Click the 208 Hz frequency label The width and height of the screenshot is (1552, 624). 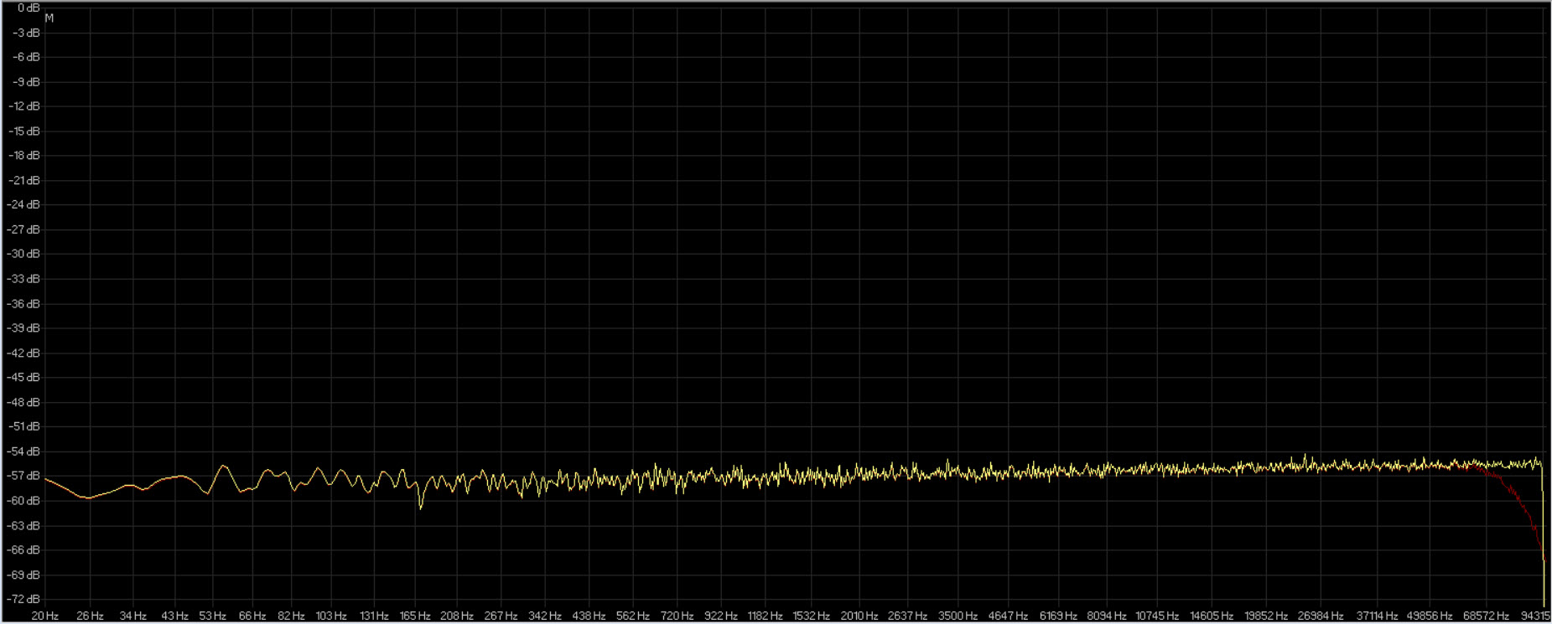click(x=457, y=616)
